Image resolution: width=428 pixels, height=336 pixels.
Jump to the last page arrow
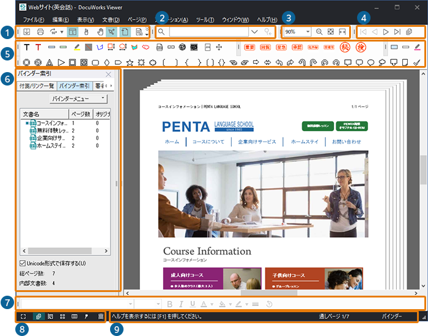[397, 32]
